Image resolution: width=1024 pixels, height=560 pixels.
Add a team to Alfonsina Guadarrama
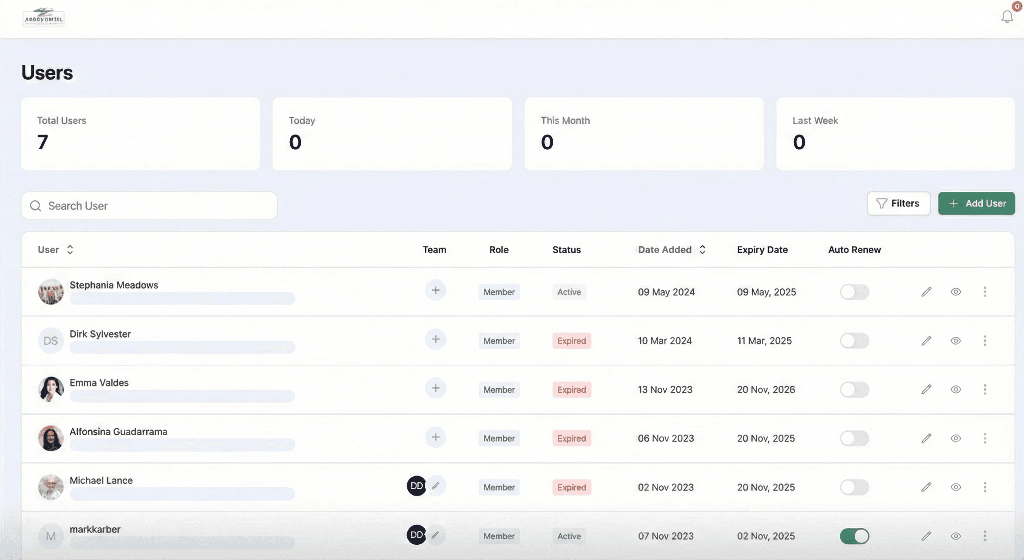click(435, 437)
